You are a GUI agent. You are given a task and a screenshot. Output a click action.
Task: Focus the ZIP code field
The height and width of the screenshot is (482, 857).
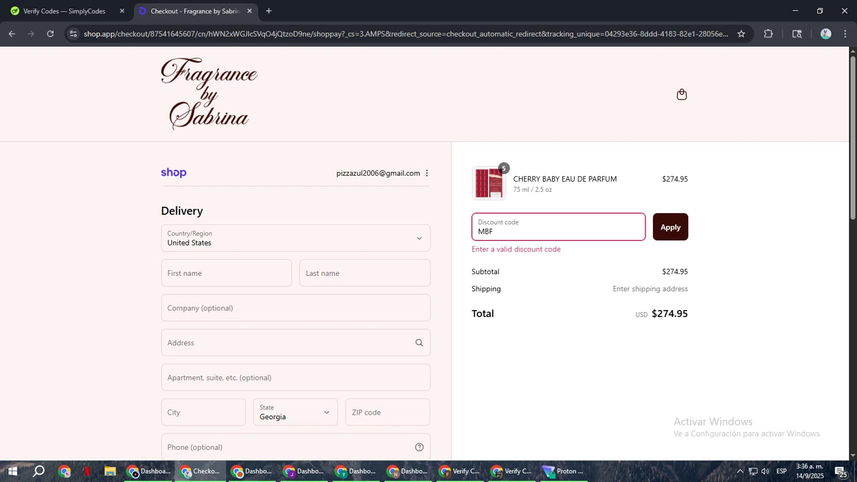pyautogui.click(x=387, y=412)
